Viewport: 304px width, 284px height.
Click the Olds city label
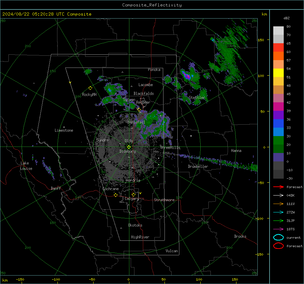tap(129, 141)
